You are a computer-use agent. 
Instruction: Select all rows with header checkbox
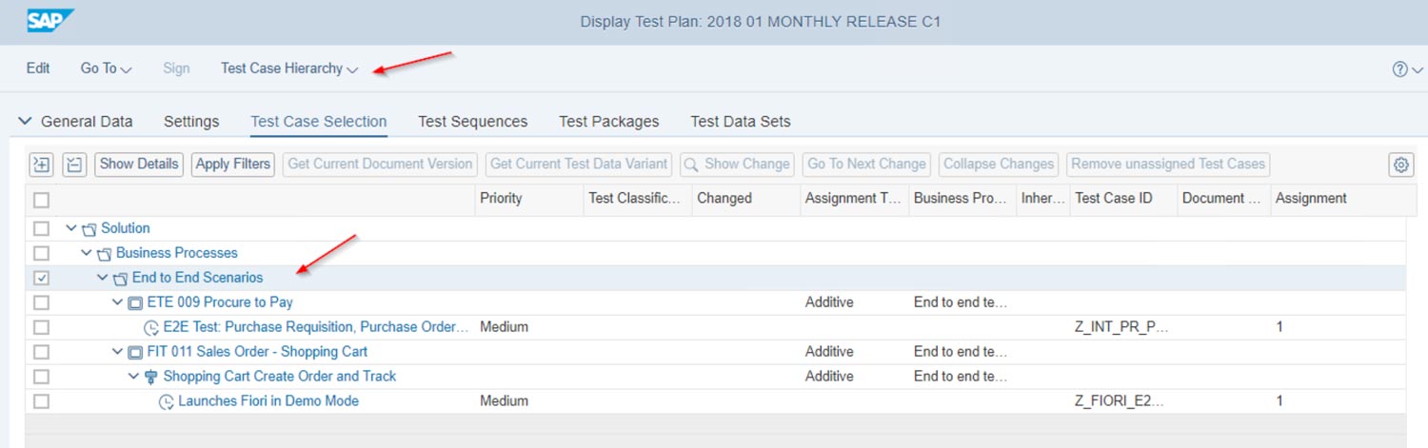pos(41,200)
